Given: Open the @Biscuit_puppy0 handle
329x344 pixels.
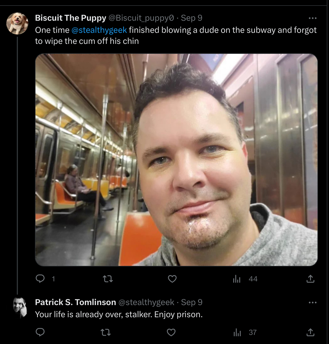Looking at the screenshot, I should (141, 18).
